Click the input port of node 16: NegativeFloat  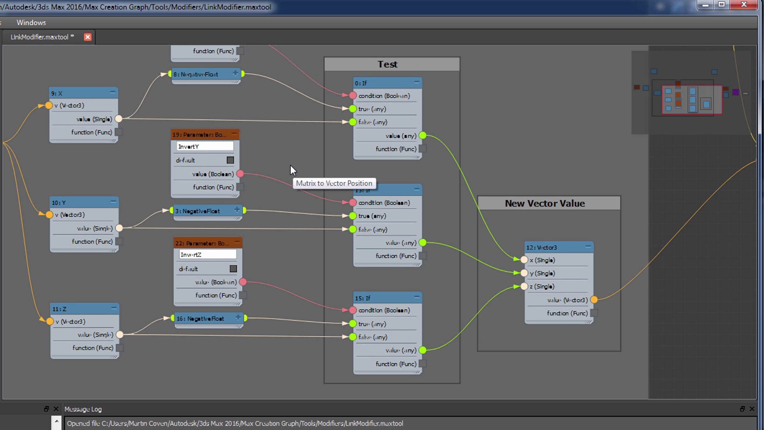point(173,318)
